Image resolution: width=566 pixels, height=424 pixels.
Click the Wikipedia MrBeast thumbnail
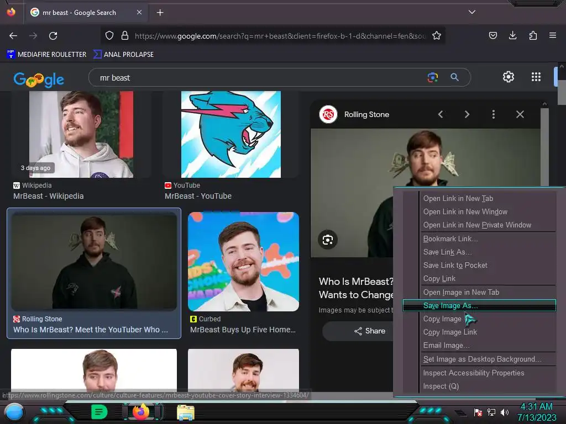[x=81, y=134]
